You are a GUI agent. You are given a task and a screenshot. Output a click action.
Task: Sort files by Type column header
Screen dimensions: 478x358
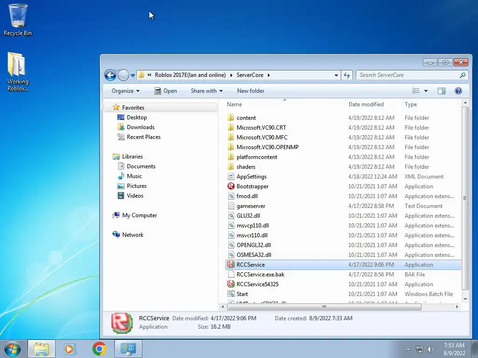410,104
